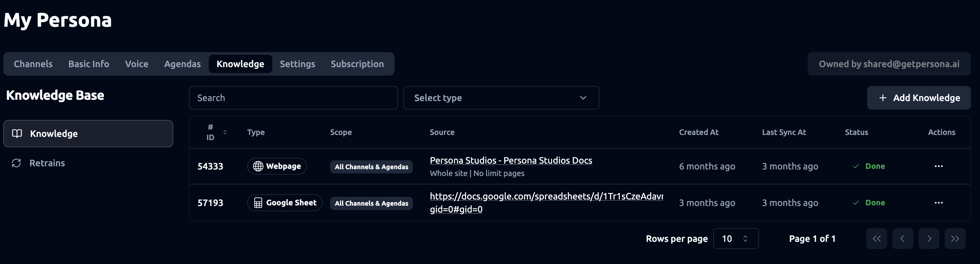Go to the first page arrow

click(876, 239)
